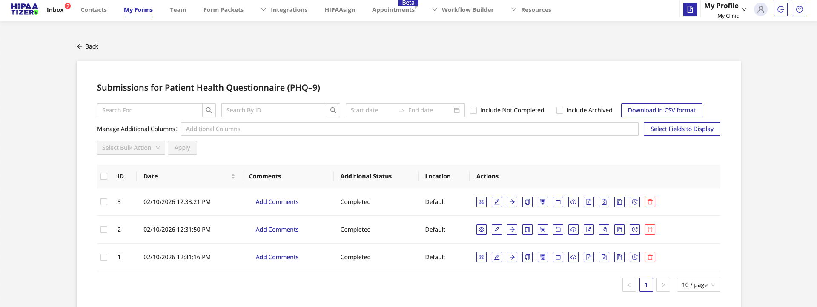Viewport: 817px width, 307px height.
Task: Open the 10 / page size dropdown
Action: pyautogui.click(x=698, y=285)
